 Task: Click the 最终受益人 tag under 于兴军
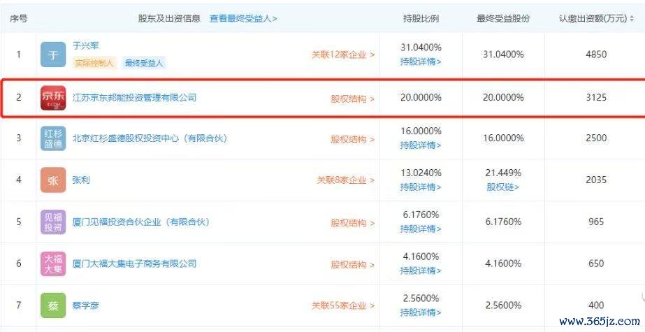pos(143,63)
